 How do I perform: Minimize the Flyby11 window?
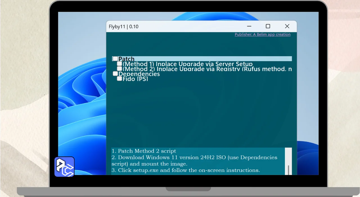[x=249, y=26]
